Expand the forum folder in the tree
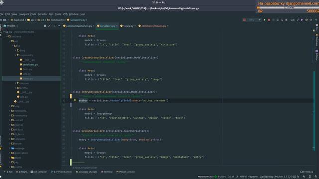The width and height of the screenshot is (319, 179). 10,144
